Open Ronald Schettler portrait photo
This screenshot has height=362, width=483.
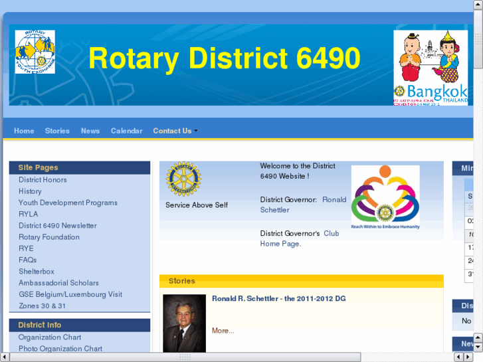tap(184, 323)
